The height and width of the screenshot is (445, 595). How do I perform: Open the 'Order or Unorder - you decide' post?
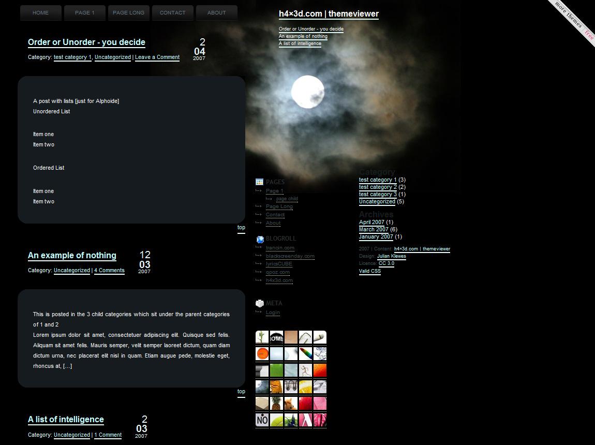pyautogui.click(x=86, y=42)
